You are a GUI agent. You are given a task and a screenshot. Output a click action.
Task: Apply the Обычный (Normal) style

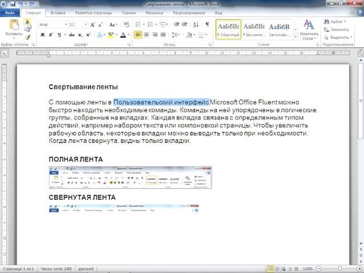pyautogui.click(x=229, y=30)
